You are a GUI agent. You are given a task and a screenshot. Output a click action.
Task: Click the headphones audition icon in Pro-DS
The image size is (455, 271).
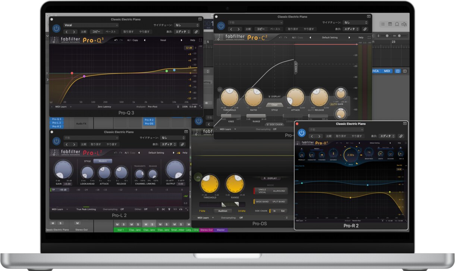[x=198, y=177]
